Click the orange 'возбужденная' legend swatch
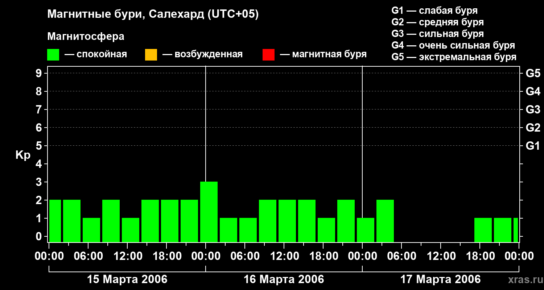Viewport: 544px width, 290px height. [151, 55]
